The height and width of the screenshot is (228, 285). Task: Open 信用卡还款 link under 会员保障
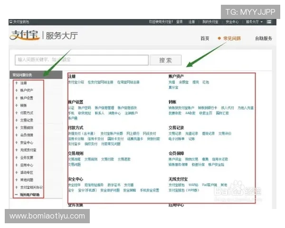[220, 159]
